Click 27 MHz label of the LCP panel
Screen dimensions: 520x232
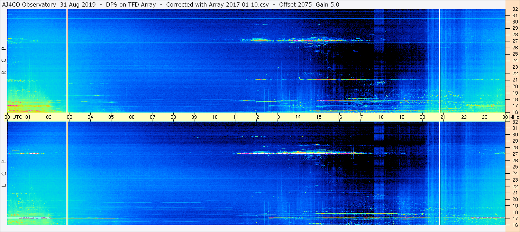click(515, 154)
